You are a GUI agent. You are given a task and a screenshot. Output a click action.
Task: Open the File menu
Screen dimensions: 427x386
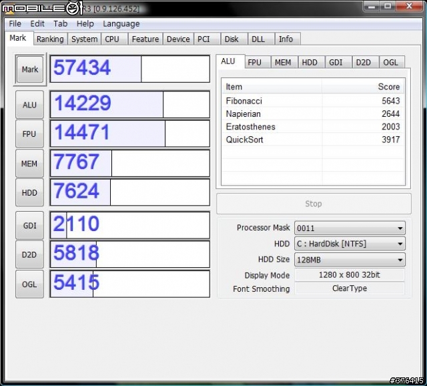pos(15,24)
